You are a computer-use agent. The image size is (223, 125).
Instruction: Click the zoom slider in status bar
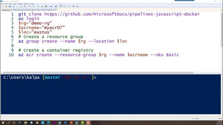209,118
